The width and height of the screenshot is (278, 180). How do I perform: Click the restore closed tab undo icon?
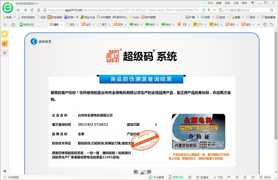271,24
